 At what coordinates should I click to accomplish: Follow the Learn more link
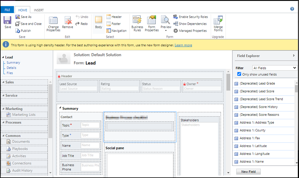coord(183,45)
